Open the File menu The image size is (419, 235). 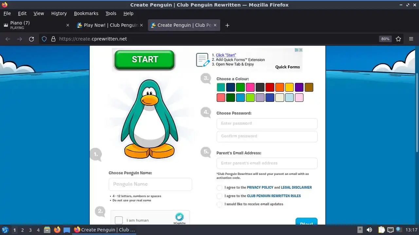7,13
